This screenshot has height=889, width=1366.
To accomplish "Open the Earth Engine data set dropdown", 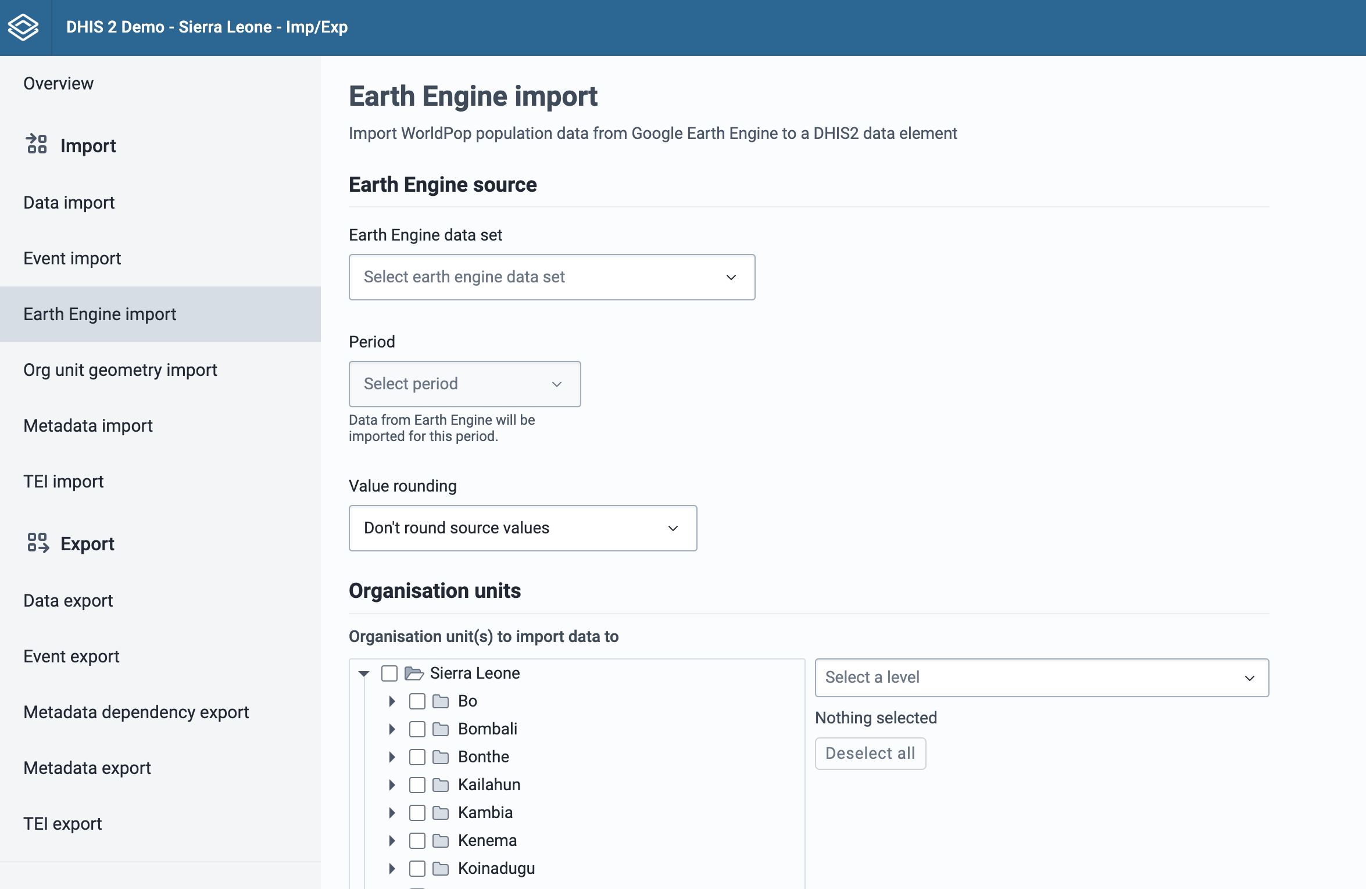I will click(x=552, y=277).
